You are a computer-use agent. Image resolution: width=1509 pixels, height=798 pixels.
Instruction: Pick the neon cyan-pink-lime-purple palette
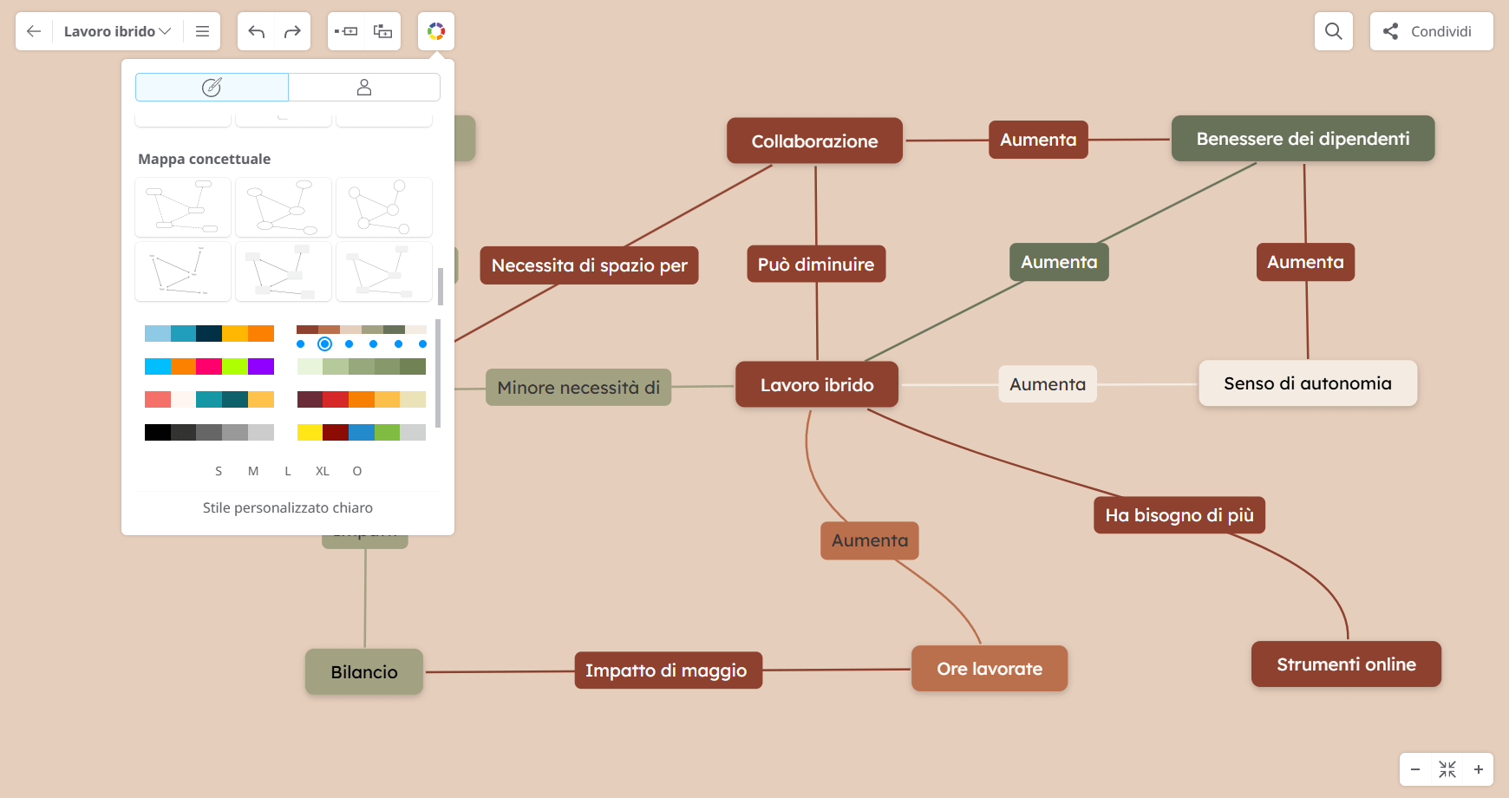(209, 366)
